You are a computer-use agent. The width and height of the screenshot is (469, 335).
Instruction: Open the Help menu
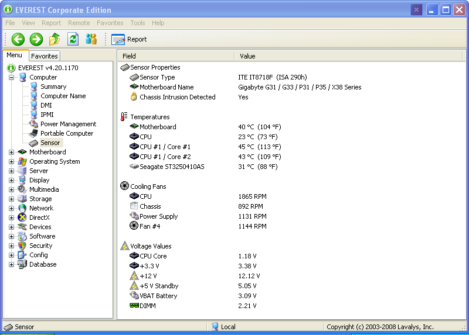158,23
